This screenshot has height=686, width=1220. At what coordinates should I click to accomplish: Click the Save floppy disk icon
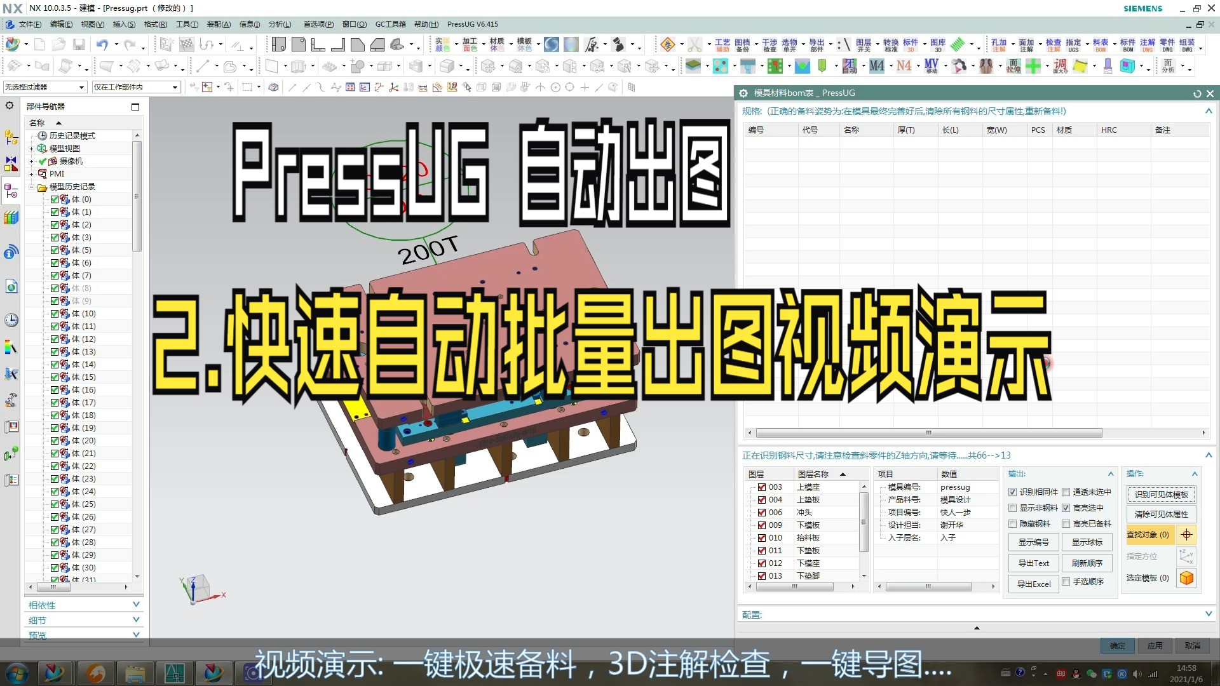pos(79,44)
